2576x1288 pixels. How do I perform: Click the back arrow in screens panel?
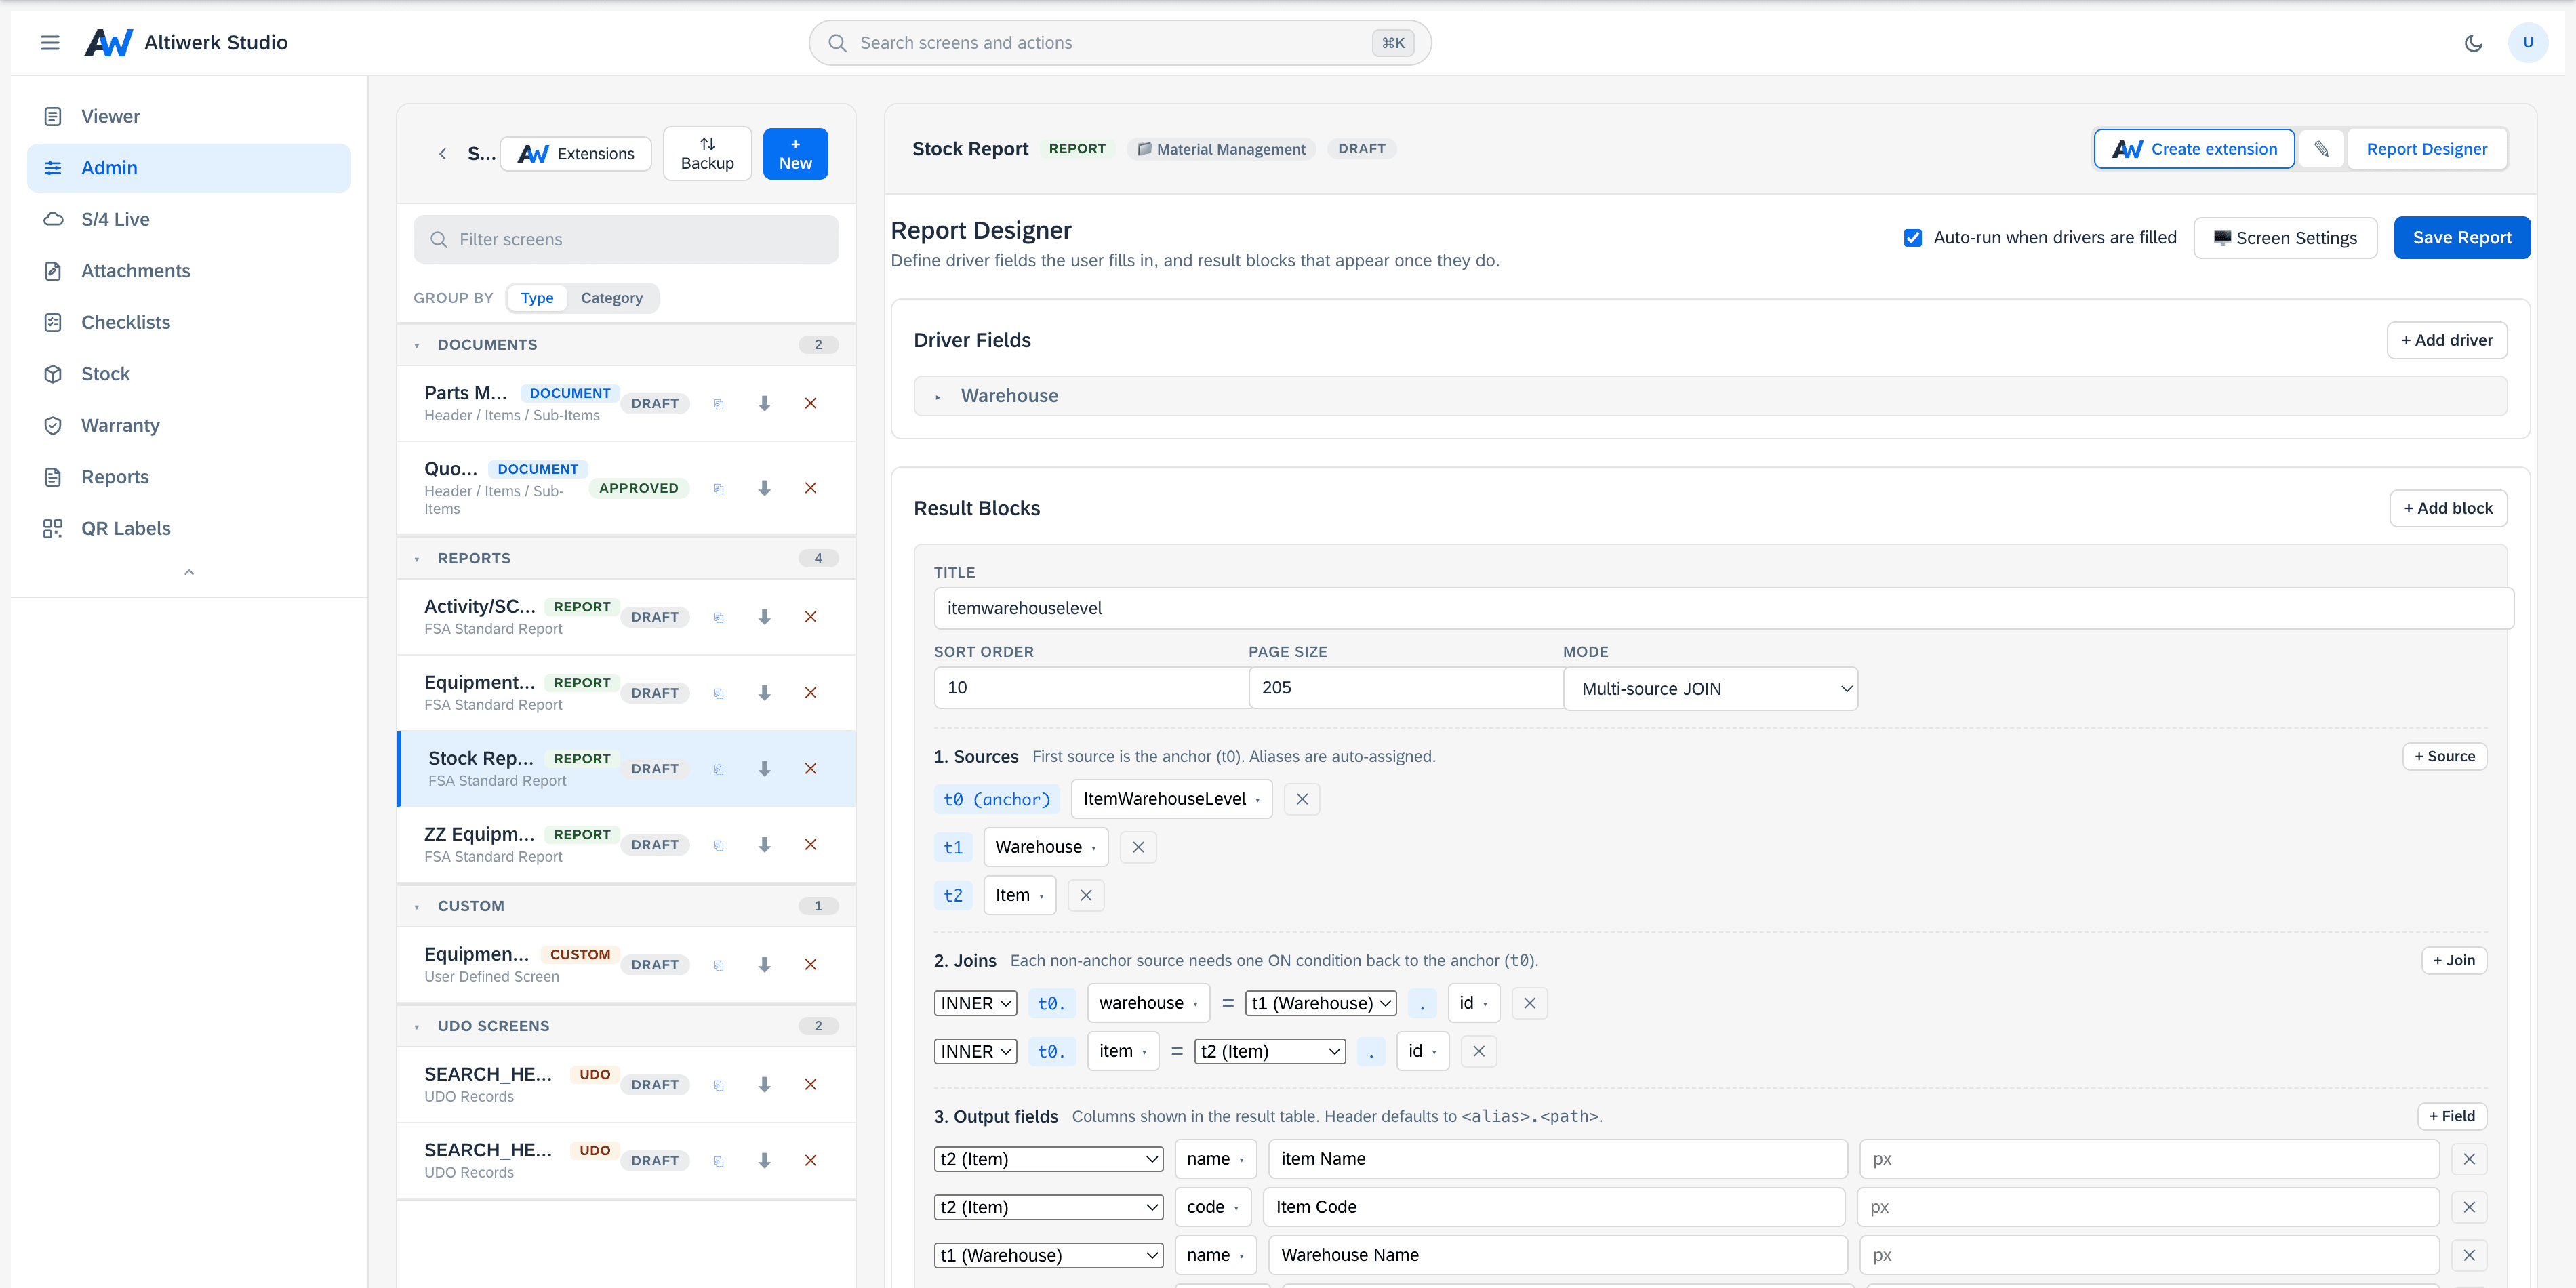442,154
